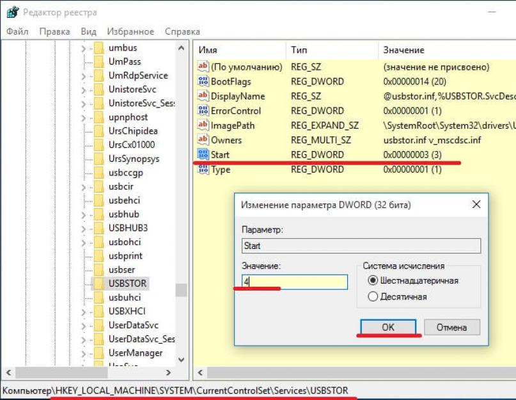Click the tree horizontal scrollbar thumb
This screenshot has width=516, height=400.
tap(61, 372)
